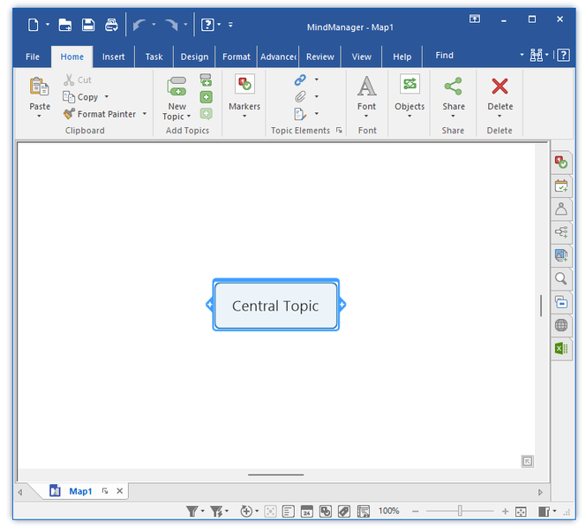Open the New document dropdown arrow
The image size is (586, 530).
click(x=48, y=25)
